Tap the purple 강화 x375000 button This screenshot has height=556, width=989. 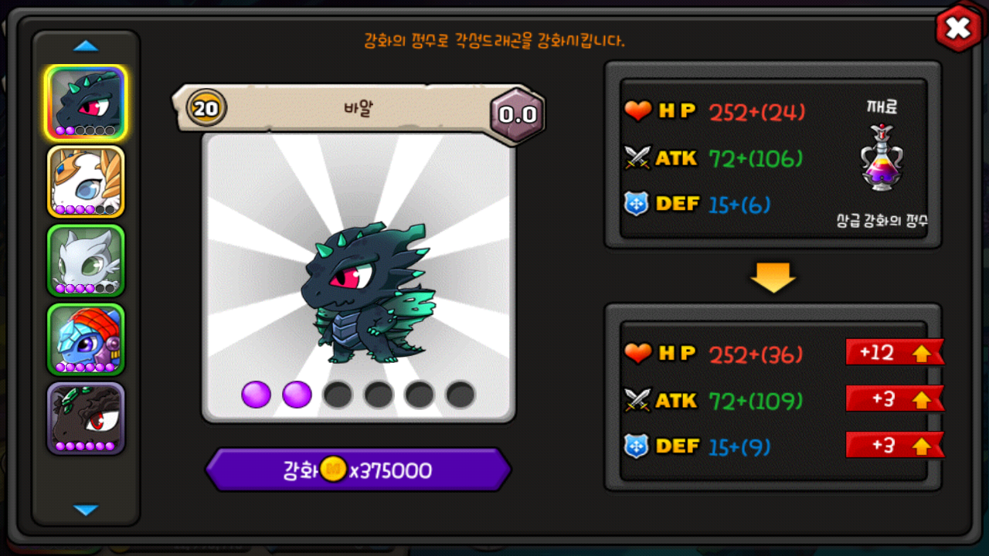pos(358,470)
